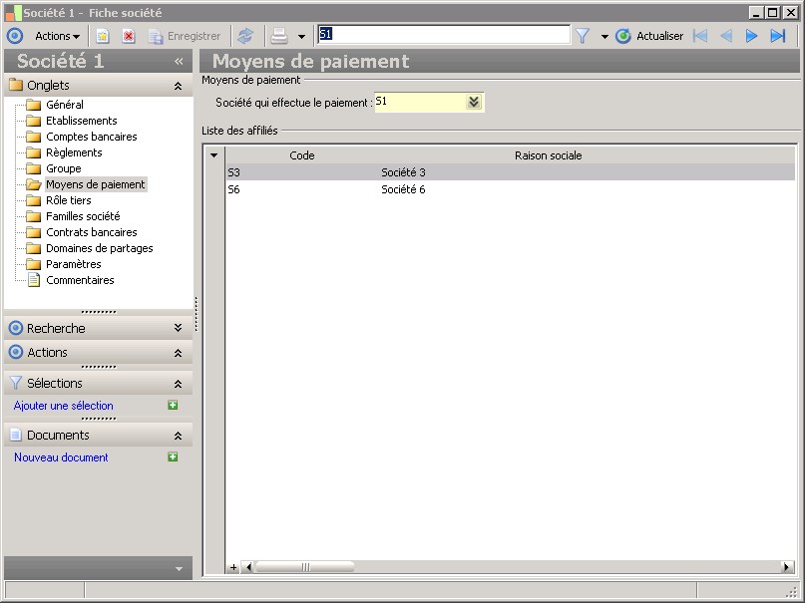Click the blue circle icon left of Actions
Screen dimensions: 805x603
click(x=15, y=36)
